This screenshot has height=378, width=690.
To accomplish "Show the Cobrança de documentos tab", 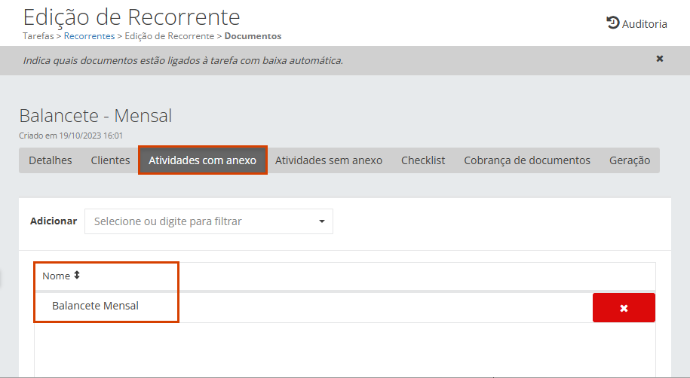I will [x=527, y=160].
